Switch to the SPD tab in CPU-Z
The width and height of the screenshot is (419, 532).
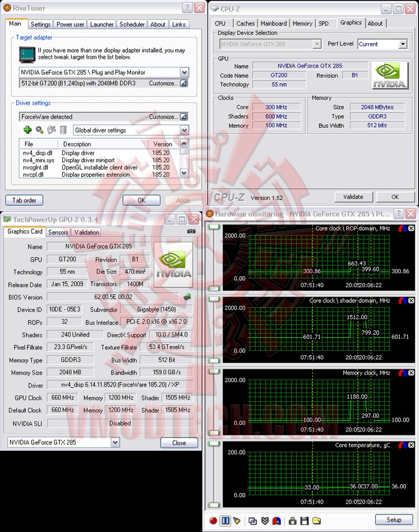(x=324, y=23)
